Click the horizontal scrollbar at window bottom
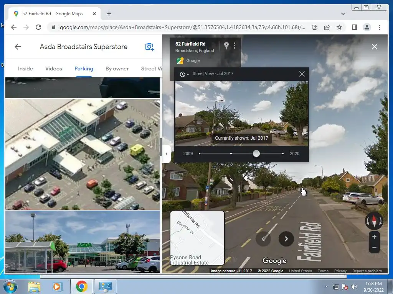This screenshot has height=294, width=393. [x=193, y=276]
